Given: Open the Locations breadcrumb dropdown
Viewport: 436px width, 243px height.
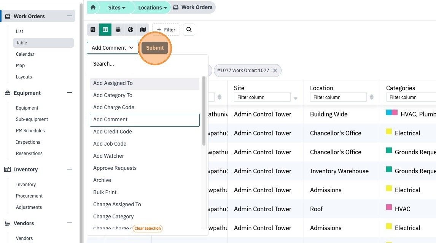Looking at the screenshot, I should (x=153, y=8).
